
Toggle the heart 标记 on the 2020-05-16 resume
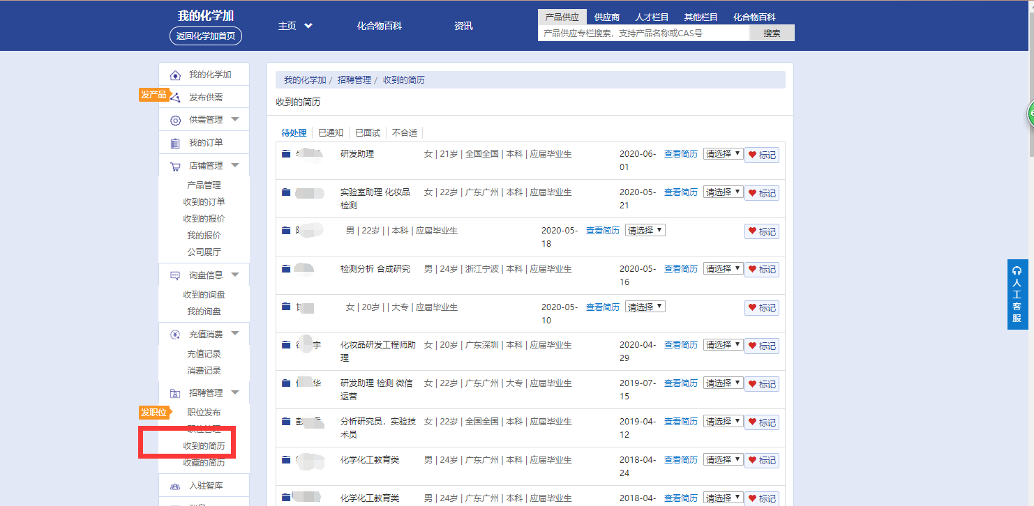[761, 269]
